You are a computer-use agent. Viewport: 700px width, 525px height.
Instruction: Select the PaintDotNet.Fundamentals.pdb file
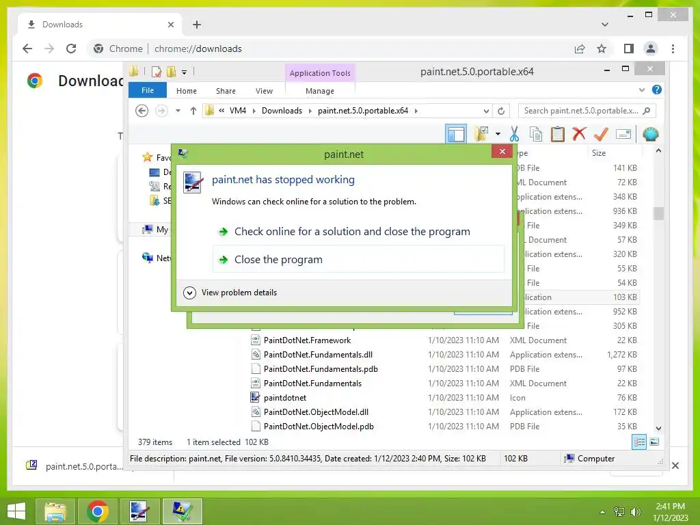[321, 368]
